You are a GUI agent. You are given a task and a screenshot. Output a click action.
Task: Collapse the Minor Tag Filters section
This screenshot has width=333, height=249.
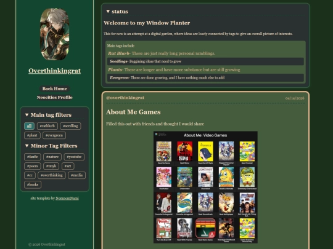click(x=27, y=146)
